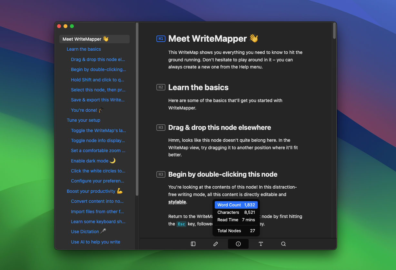Open 'Click the white circles to...' item
Screen dimensions: 396x270
coord(98,171)
